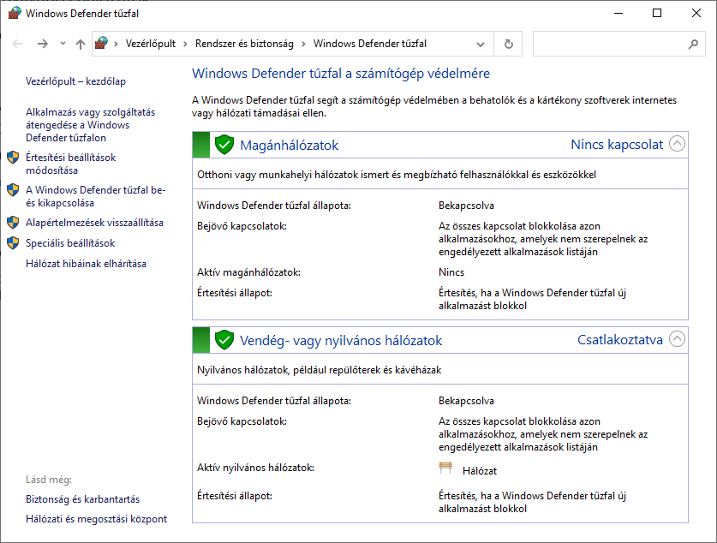The width and height of the screenshot is (717, 543).
Task: Open Értesítési beállítások módosítása
Action: 71,164
